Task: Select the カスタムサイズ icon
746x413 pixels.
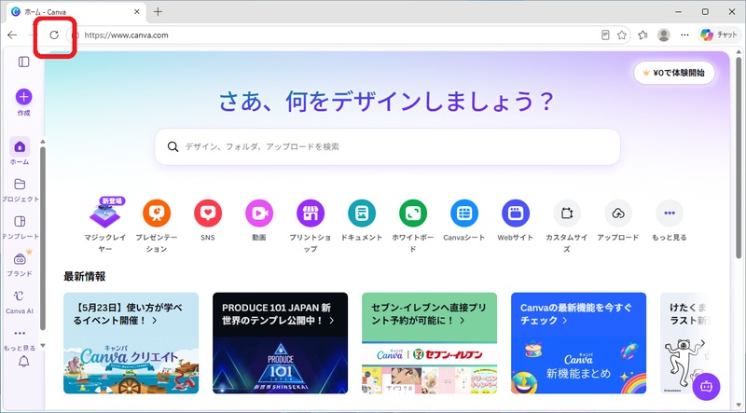Action: click(x=567, y=213)
